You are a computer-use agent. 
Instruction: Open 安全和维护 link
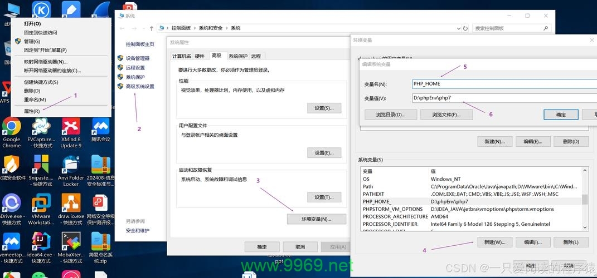138,231
